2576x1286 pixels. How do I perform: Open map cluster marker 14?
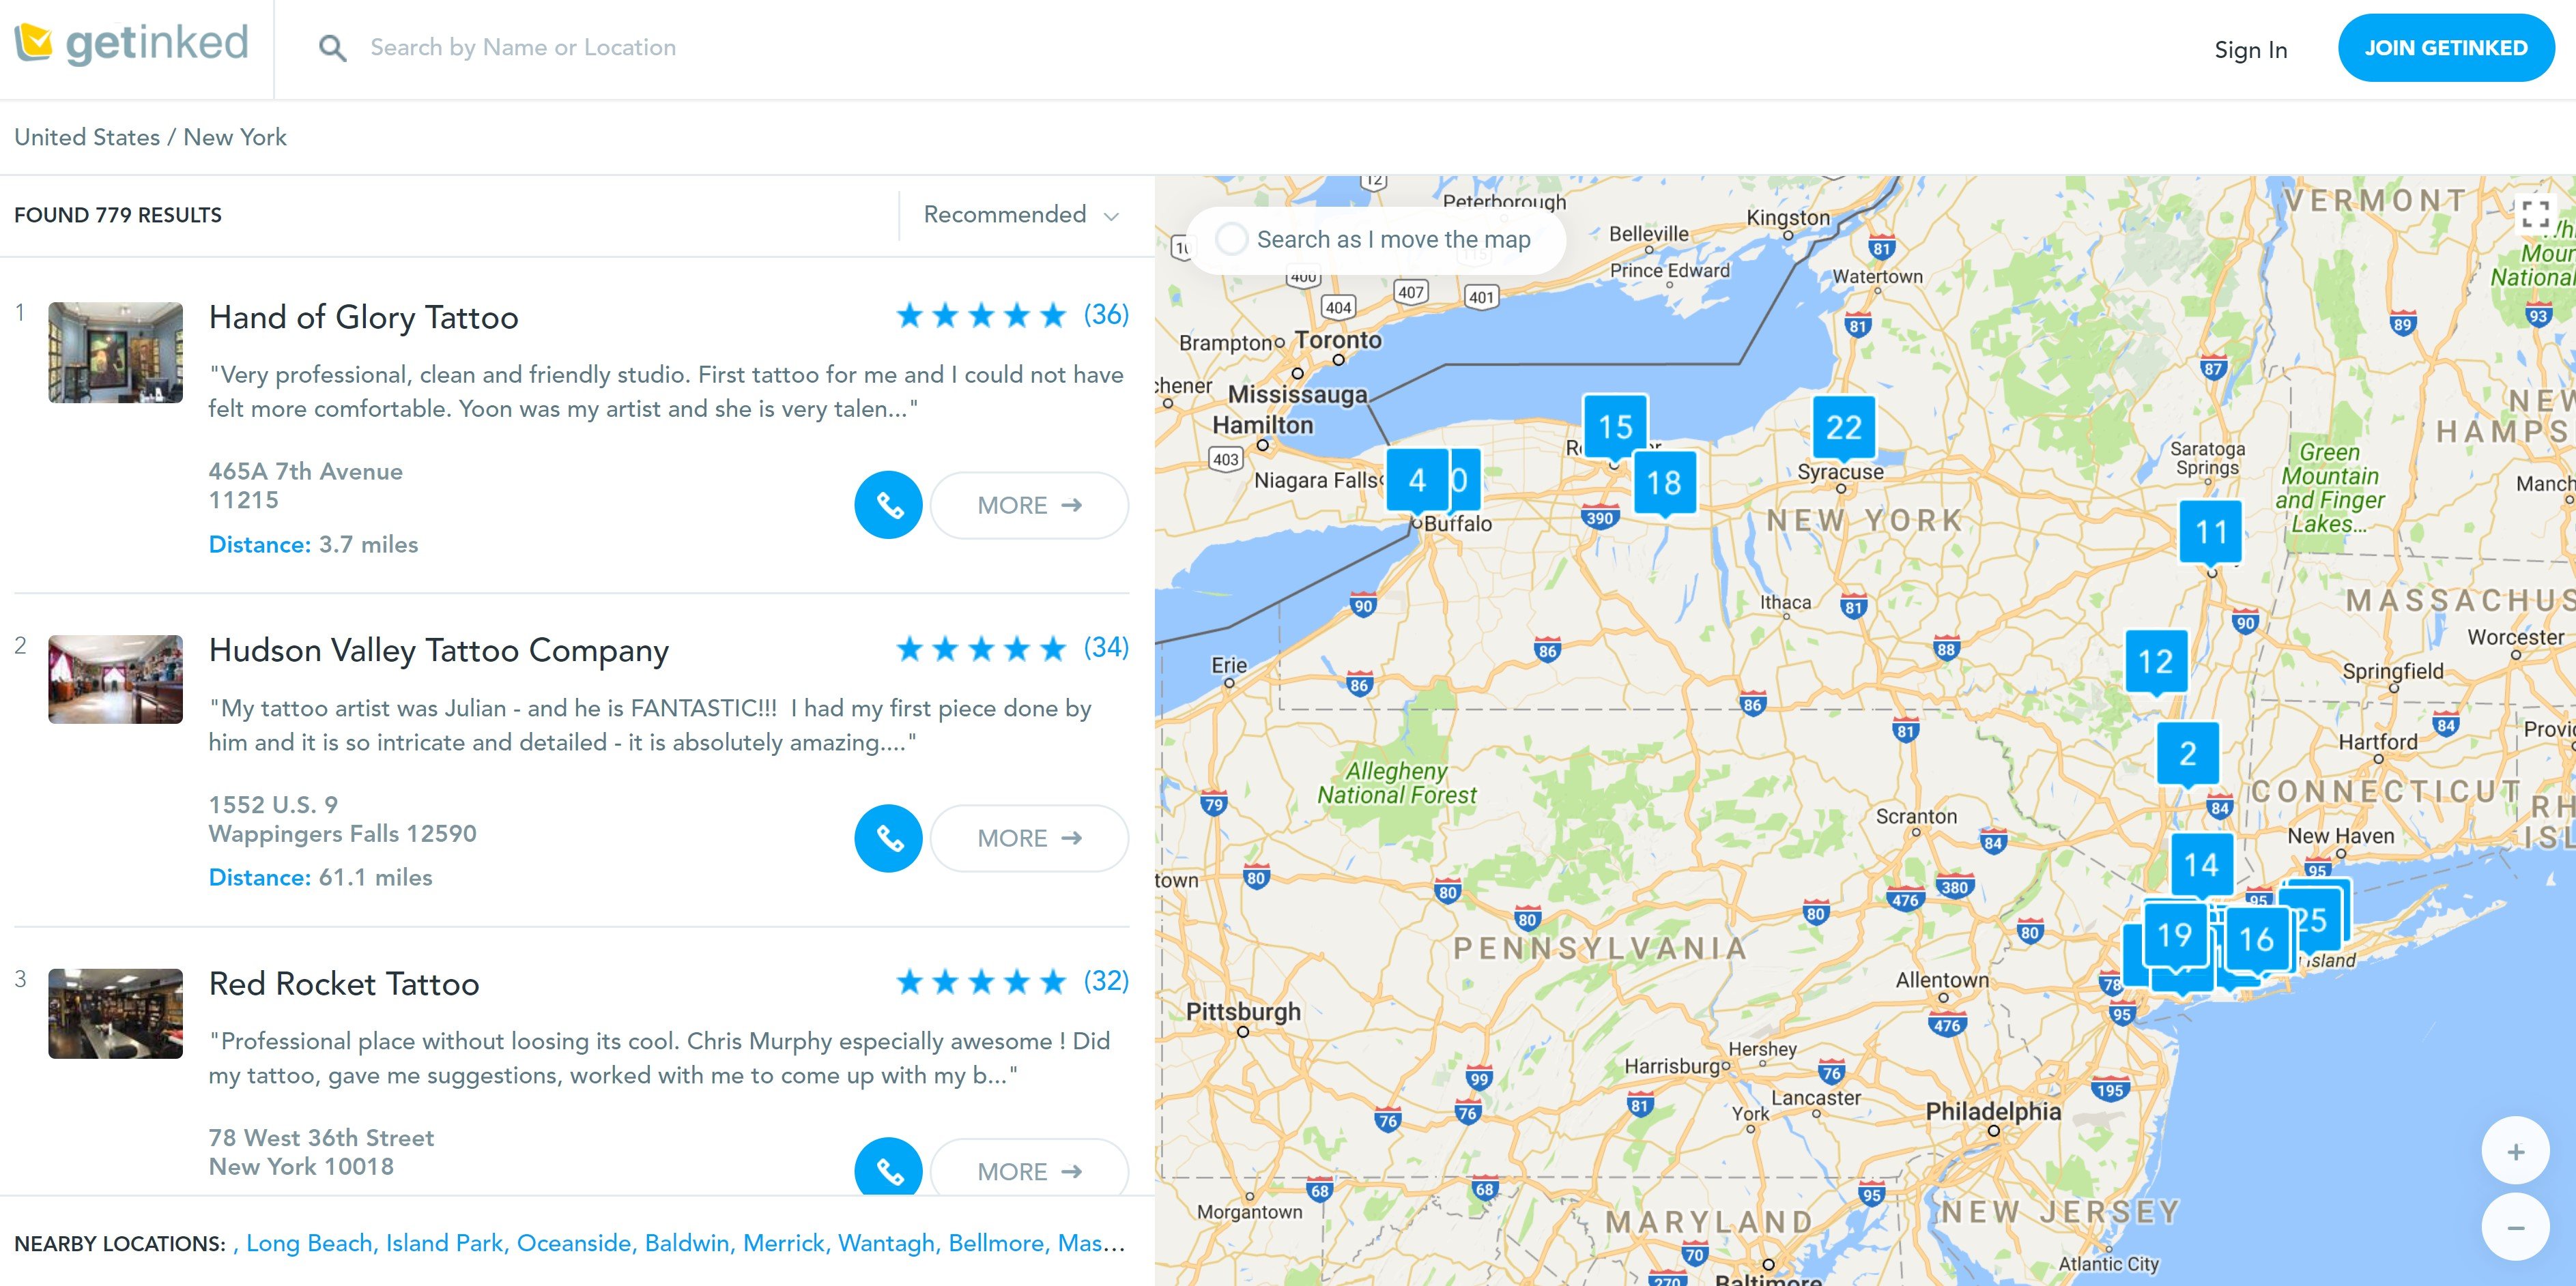(2201, 864)
